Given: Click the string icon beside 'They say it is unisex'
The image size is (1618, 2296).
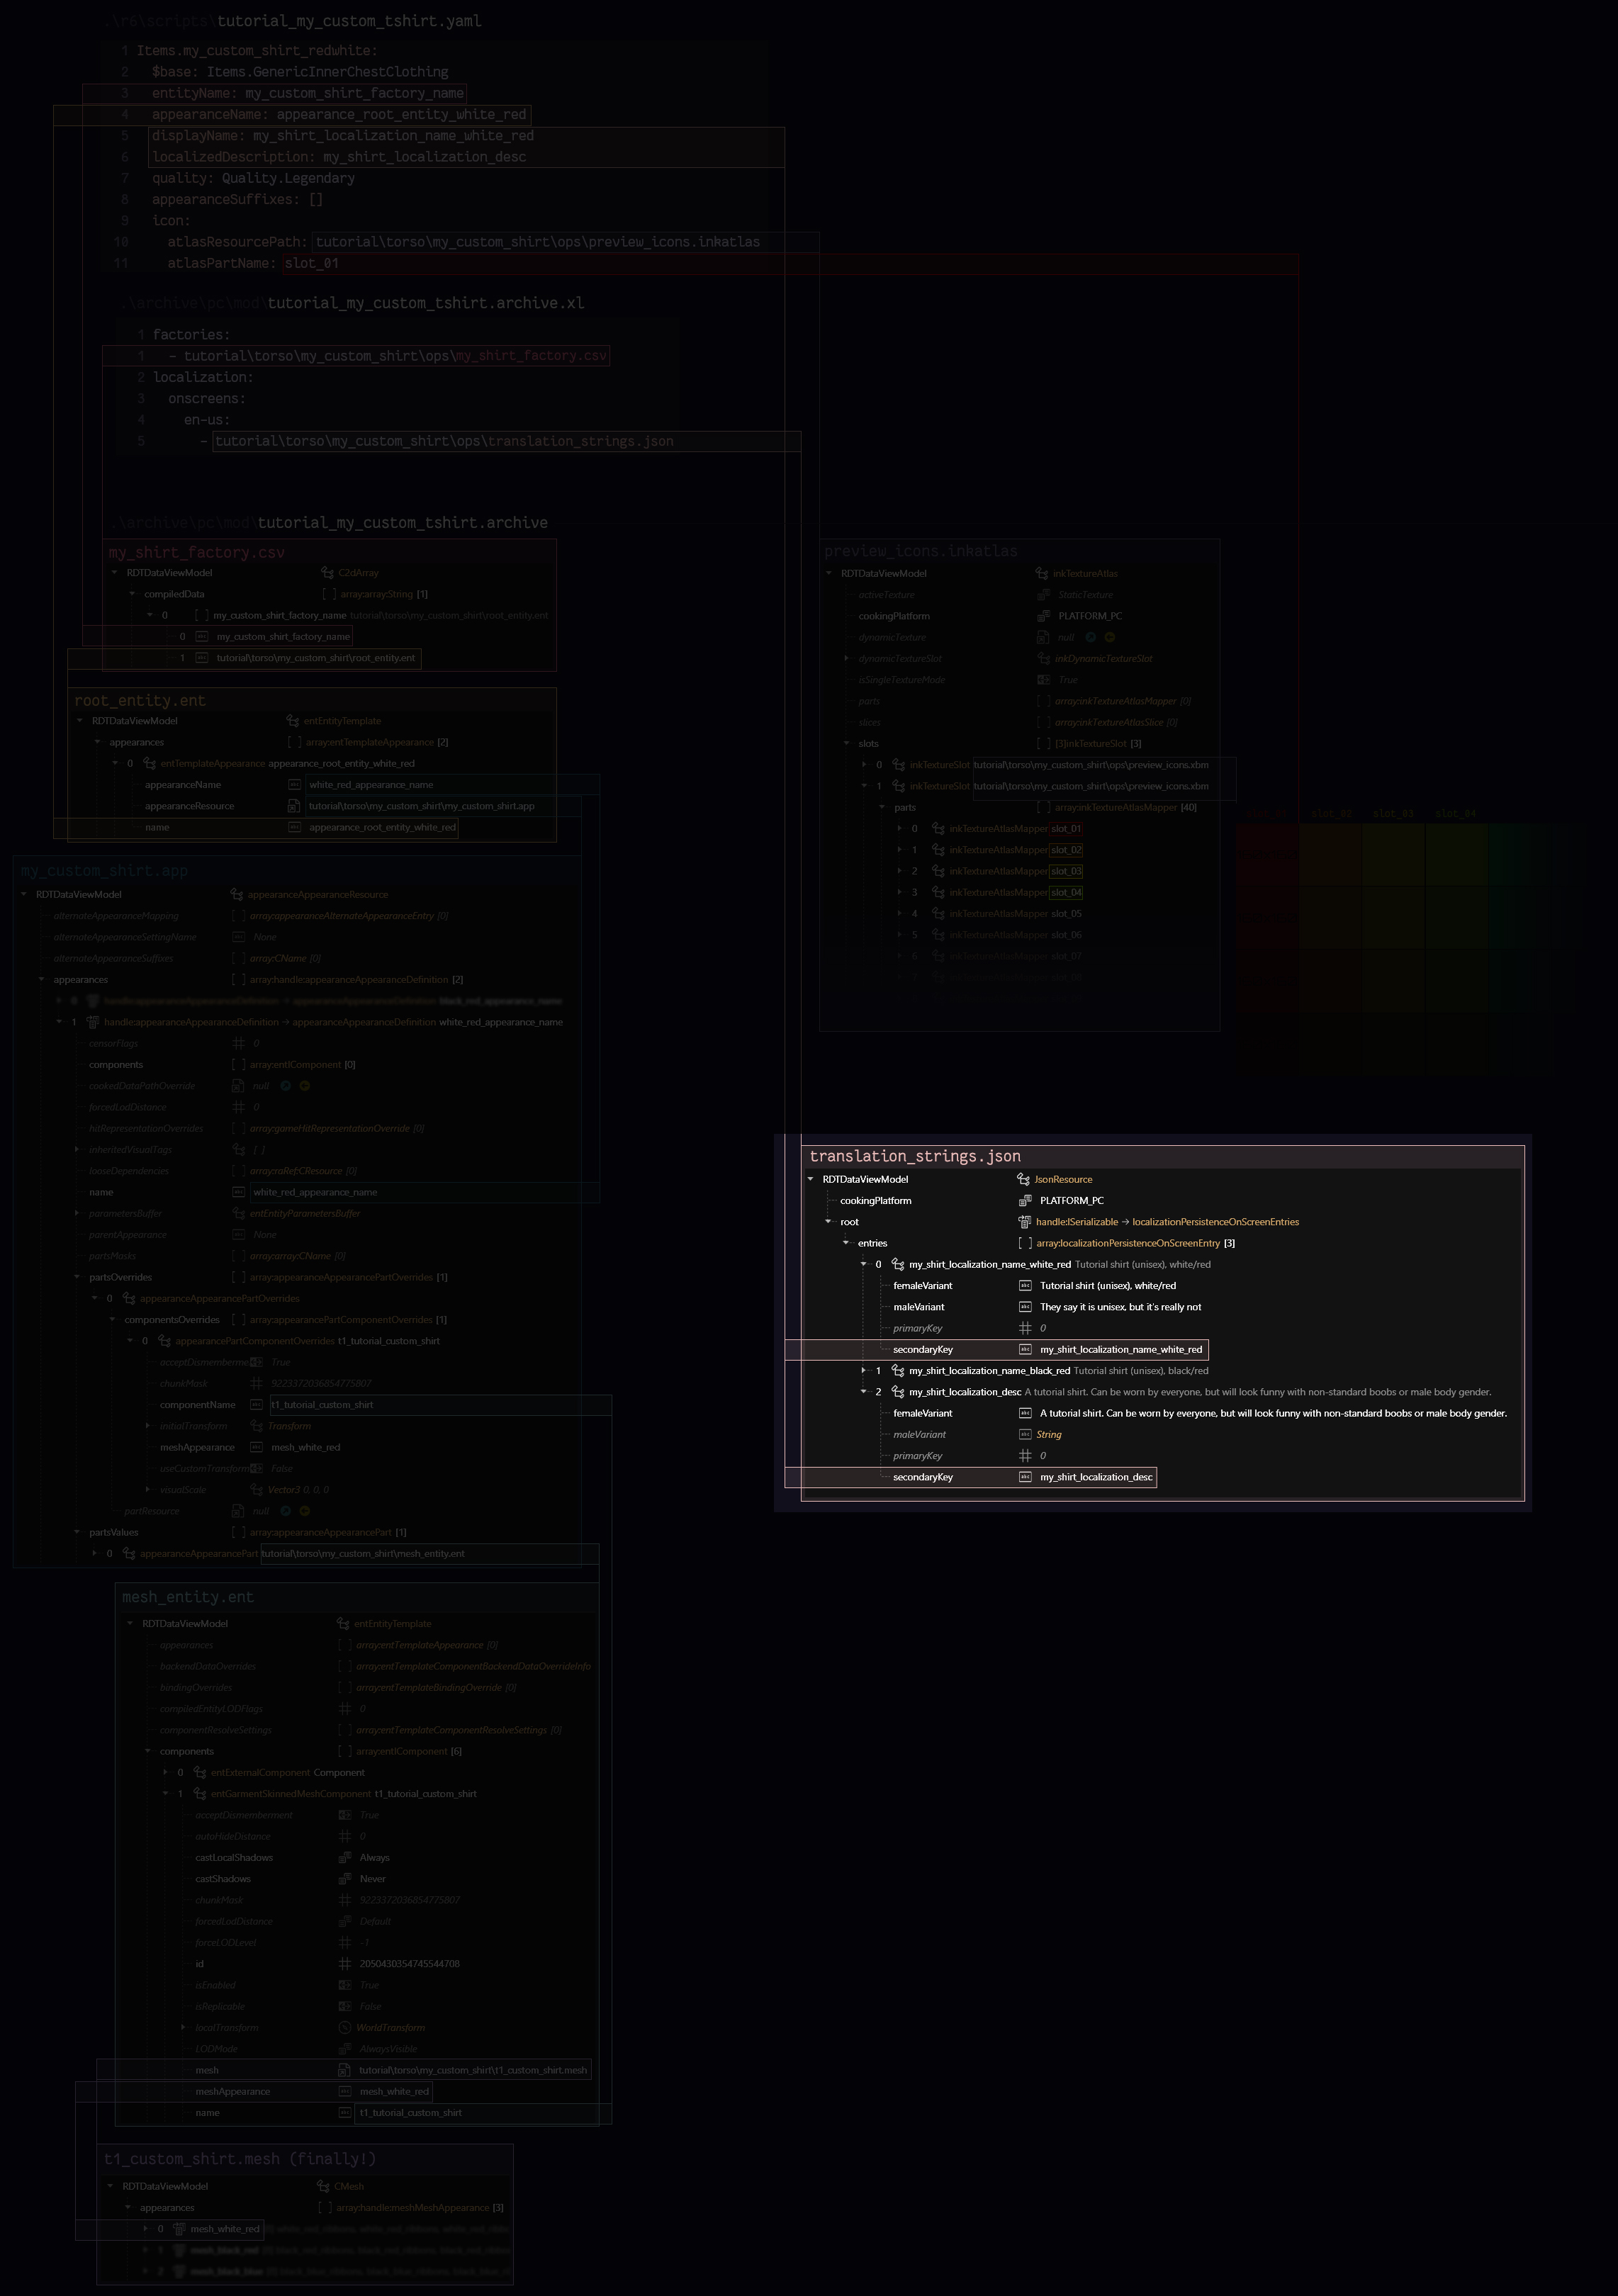Looking at the screenshot, I should click(x=1025, y=1307).
